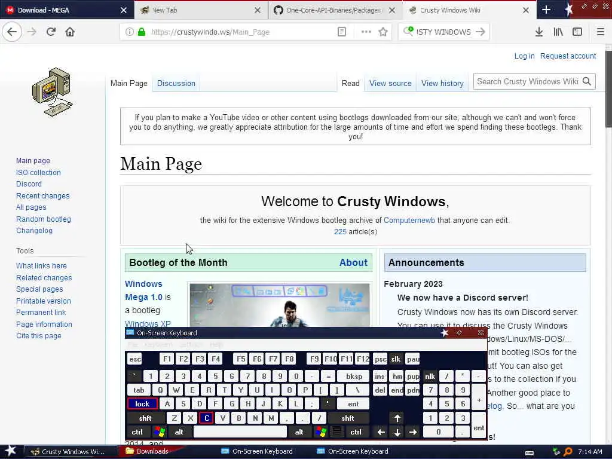Open the Discussion wiki tab
Screen dimensions: 612x459
pyautogui.click(x=176, y=83)
